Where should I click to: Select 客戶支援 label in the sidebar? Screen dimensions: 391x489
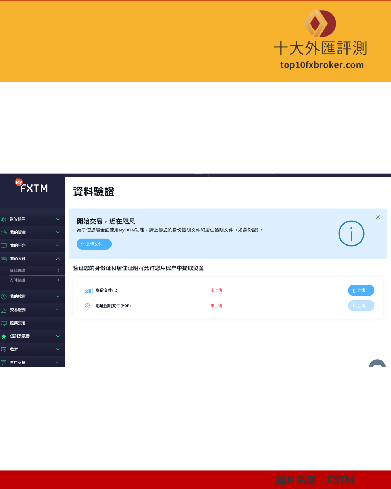(18, 363)
